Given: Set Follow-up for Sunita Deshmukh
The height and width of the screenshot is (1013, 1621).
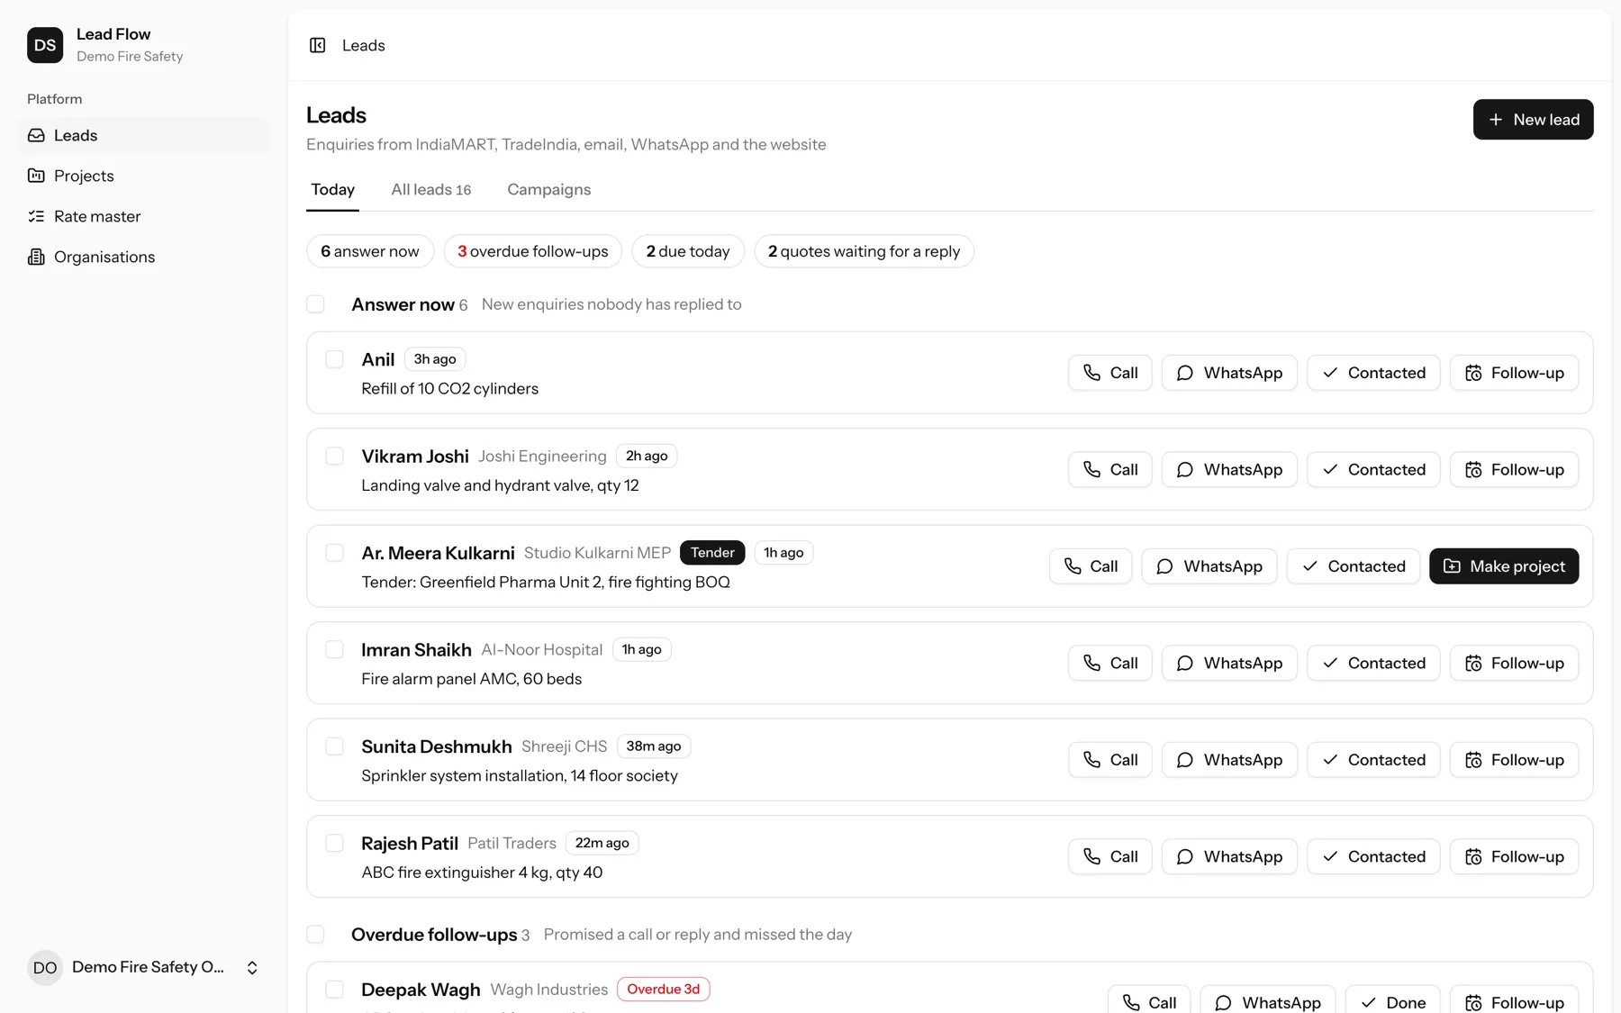Looking at the screenshot, I should click(x=1514, y=760).
